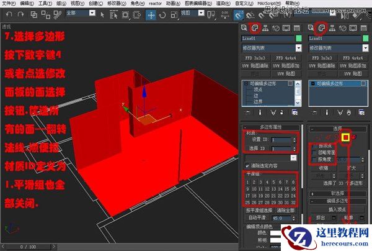372x251 pixels.
Task: Toggle the 清除选定内容 checkbox
Action: point(247,166)
